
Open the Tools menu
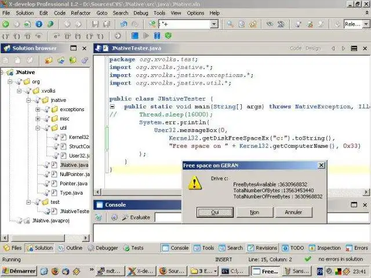click(159, 13)
